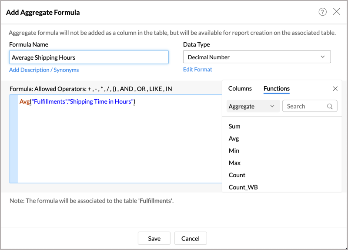Insert the Sum function
Viewport: 348px width, 250px height.
tap(234, 126)
